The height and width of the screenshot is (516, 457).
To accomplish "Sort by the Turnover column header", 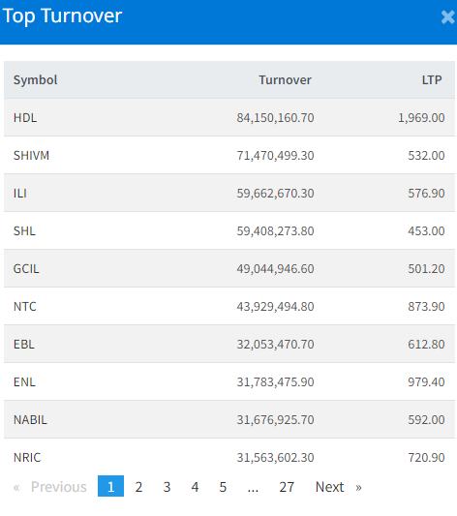I will pyautogui.click(x=285, y=80).
